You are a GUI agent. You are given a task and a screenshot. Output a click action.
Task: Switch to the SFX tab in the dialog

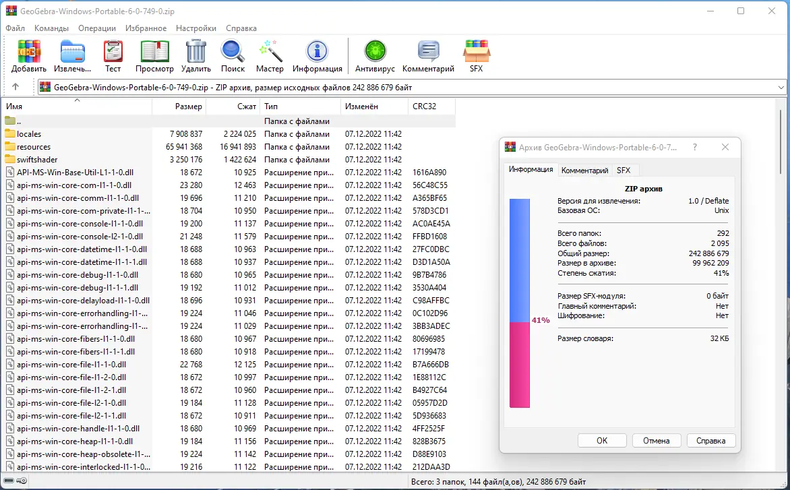pyautogui.click(x=624, y=171)
